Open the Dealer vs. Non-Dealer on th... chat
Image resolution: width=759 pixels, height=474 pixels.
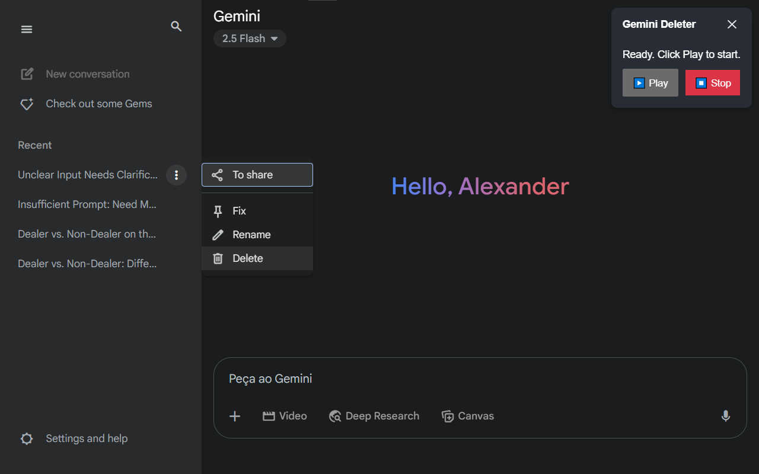click(x=87, y=234)
